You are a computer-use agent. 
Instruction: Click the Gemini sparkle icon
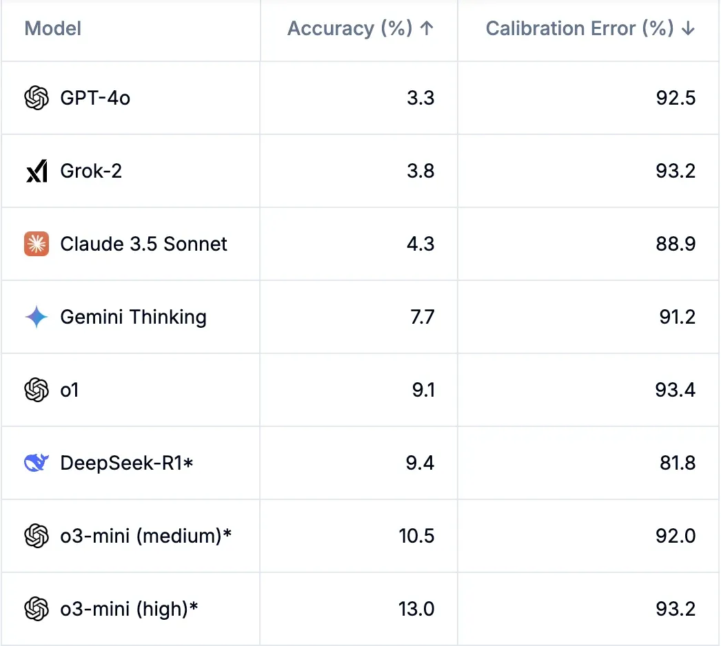point(37,317)
